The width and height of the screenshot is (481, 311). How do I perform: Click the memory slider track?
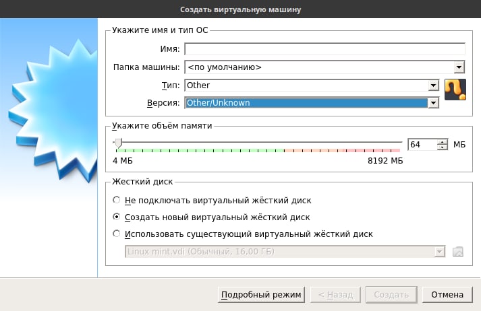pyautogui.click(x=258, y=142)
